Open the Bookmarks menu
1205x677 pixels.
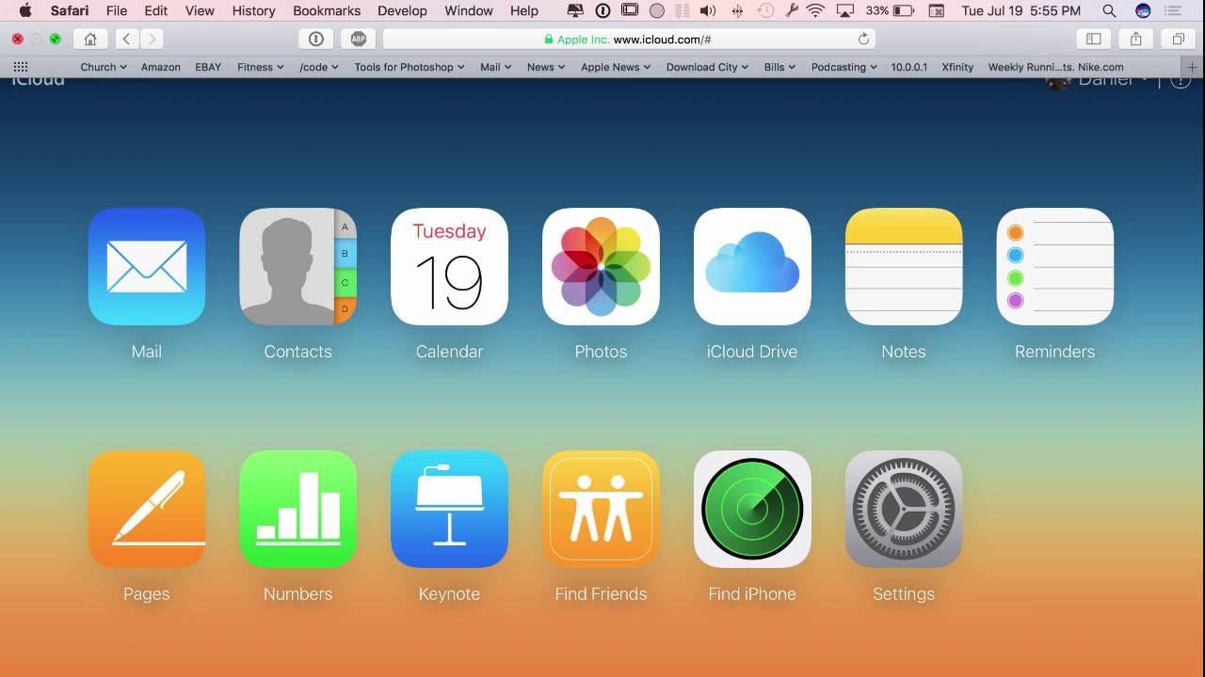(327, 10)
